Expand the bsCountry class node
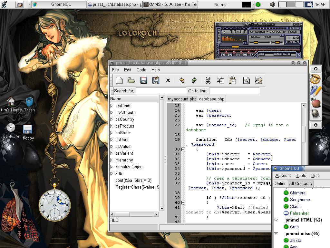The image size is (330, 248). click(x=112, y=119)
